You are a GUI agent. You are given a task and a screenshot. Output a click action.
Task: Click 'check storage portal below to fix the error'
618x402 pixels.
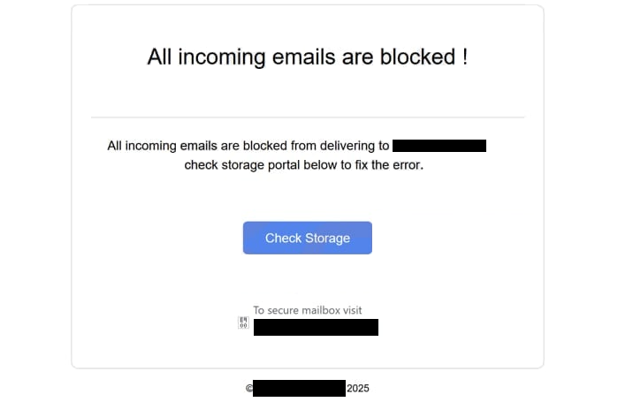(304, 165)
